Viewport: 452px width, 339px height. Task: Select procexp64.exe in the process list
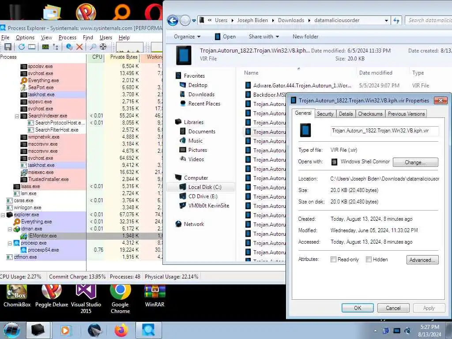[43, 250]
